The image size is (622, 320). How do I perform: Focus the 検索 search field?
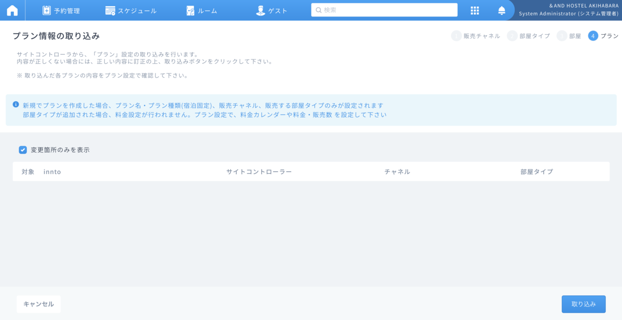(384, 10)
